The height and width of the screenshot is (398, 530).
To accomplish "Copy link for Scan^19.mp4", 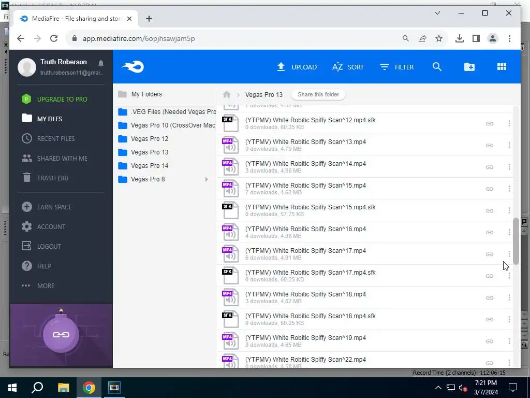I will [x=489, y=341].
